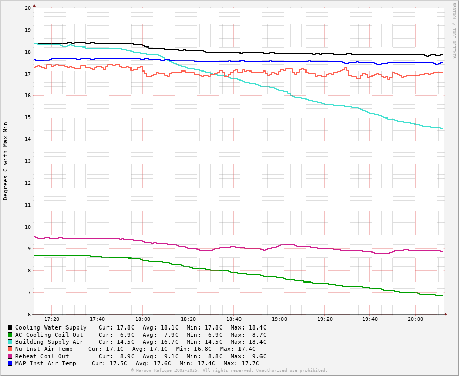Select the Building Supply Air legend label

pos(49,342)
